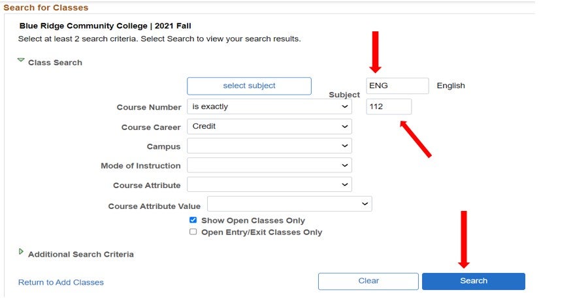Open the Course Career dropdown showing Credit

[269, 126]
